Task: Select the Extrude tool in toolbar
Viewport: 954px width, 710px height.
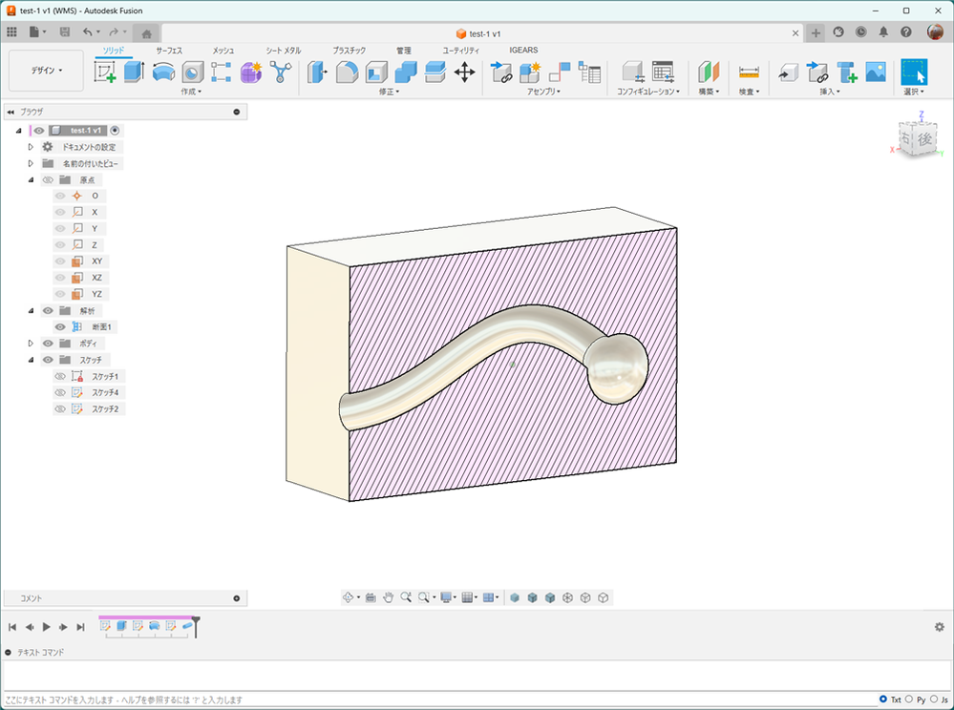Action: [x=134, y=72]
